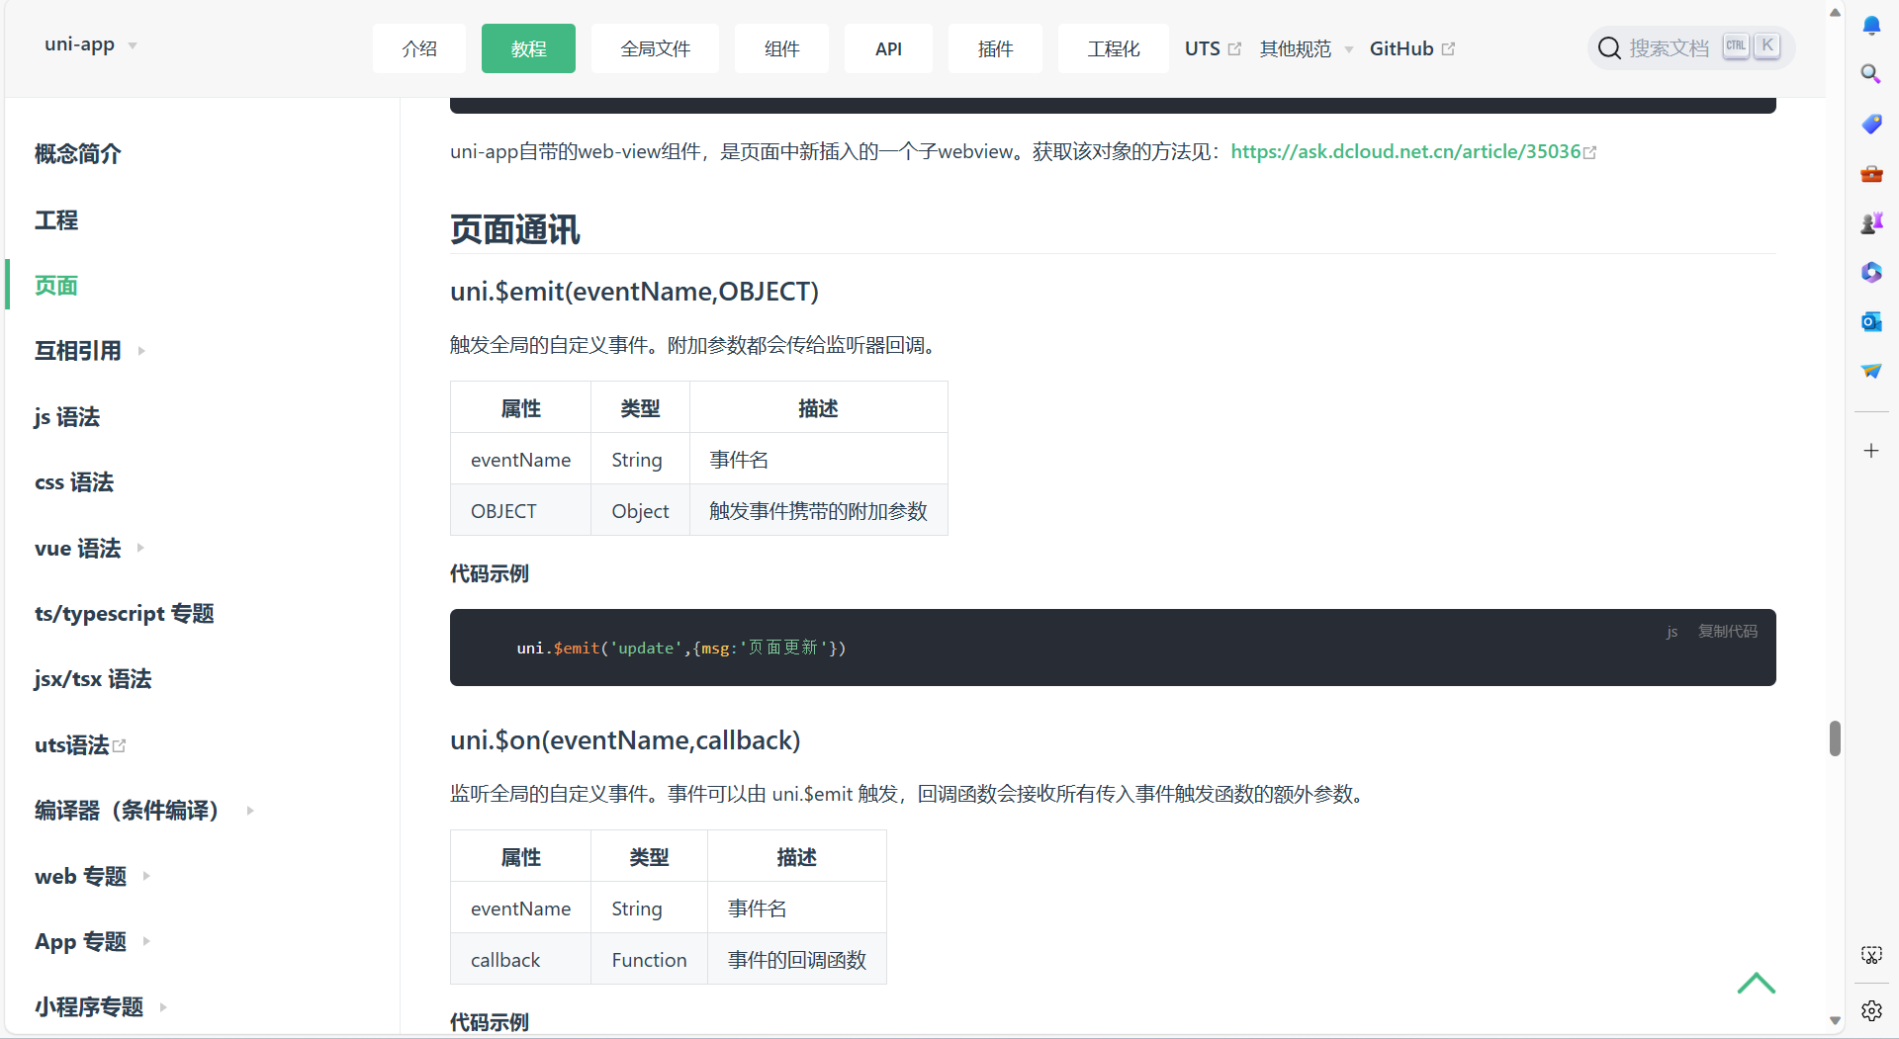Click the 事件的回调函数 description cell

pos(796,959)
